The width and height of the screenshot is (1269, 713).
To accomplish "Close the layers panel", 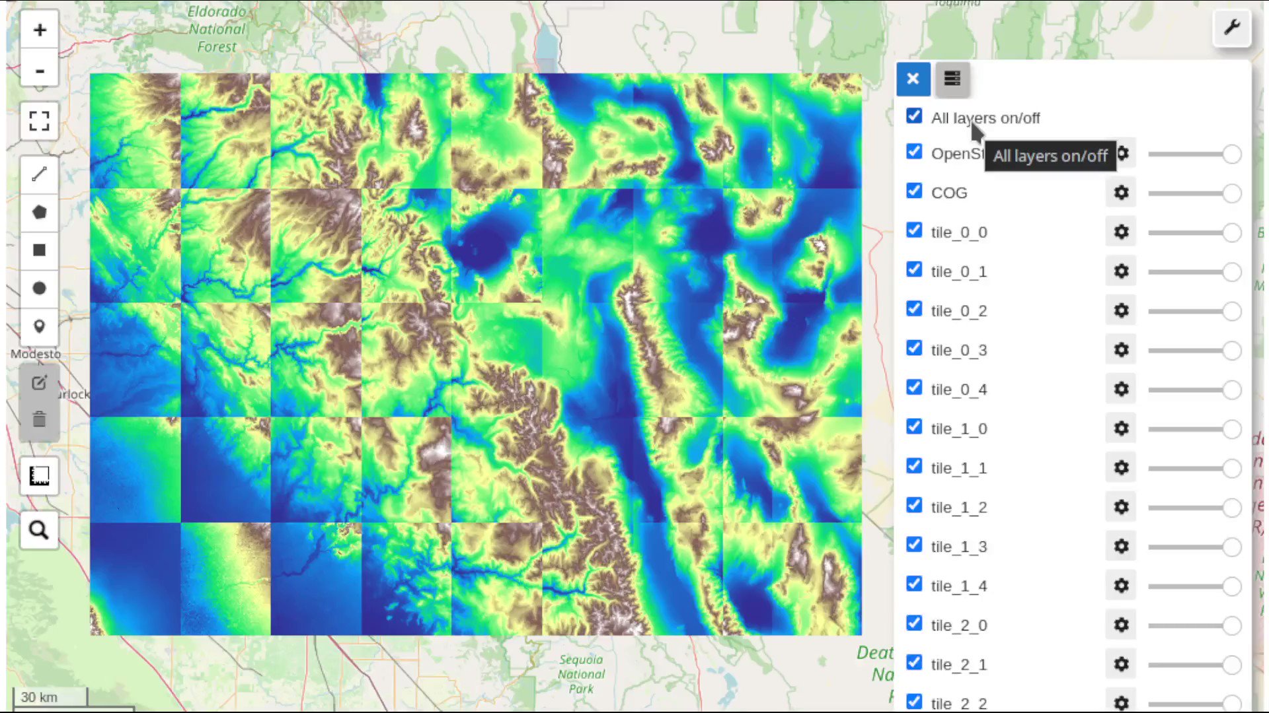I will pyautogui.click(x=913, y=79).
